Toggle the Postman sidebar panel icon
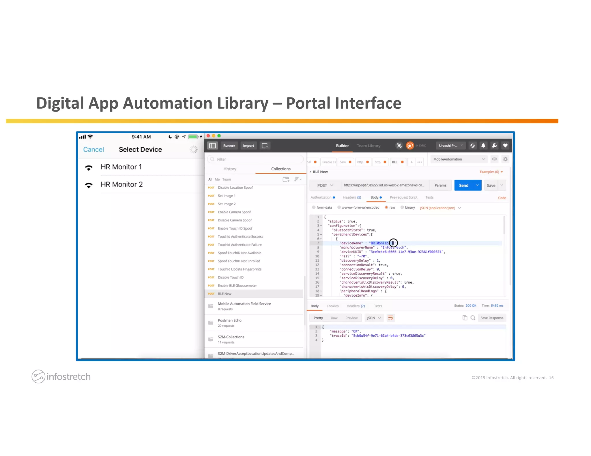Image resolution: width=591 pixels, height=456 pixels. [212, 146]
